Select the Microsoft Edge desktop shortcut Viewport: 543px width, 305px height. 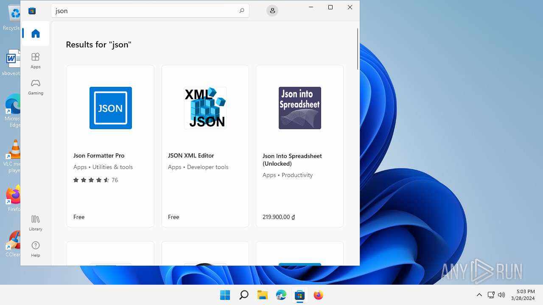[x=14, y=111]
